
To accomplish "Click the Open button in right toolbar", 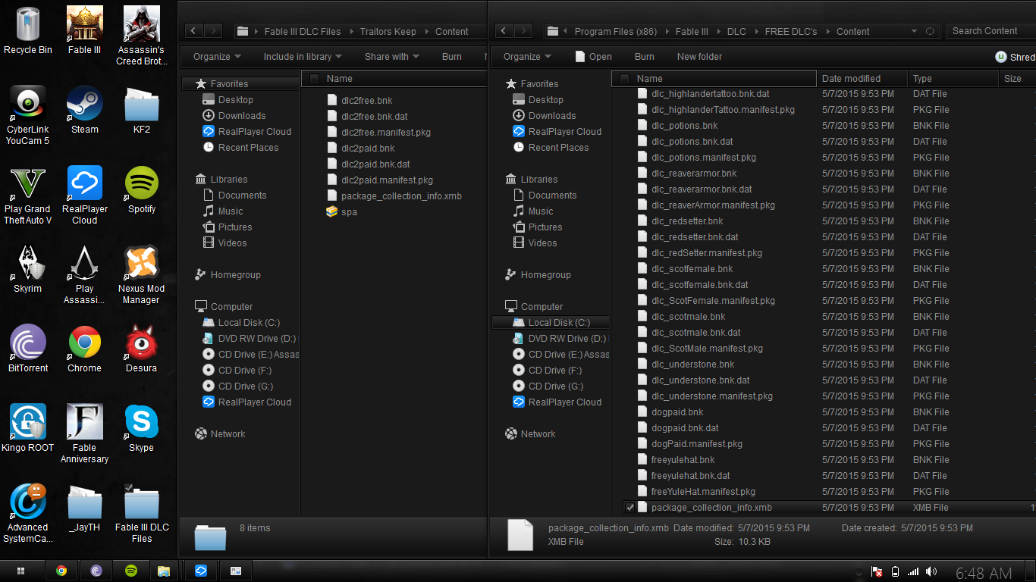I will click(593, 57).
